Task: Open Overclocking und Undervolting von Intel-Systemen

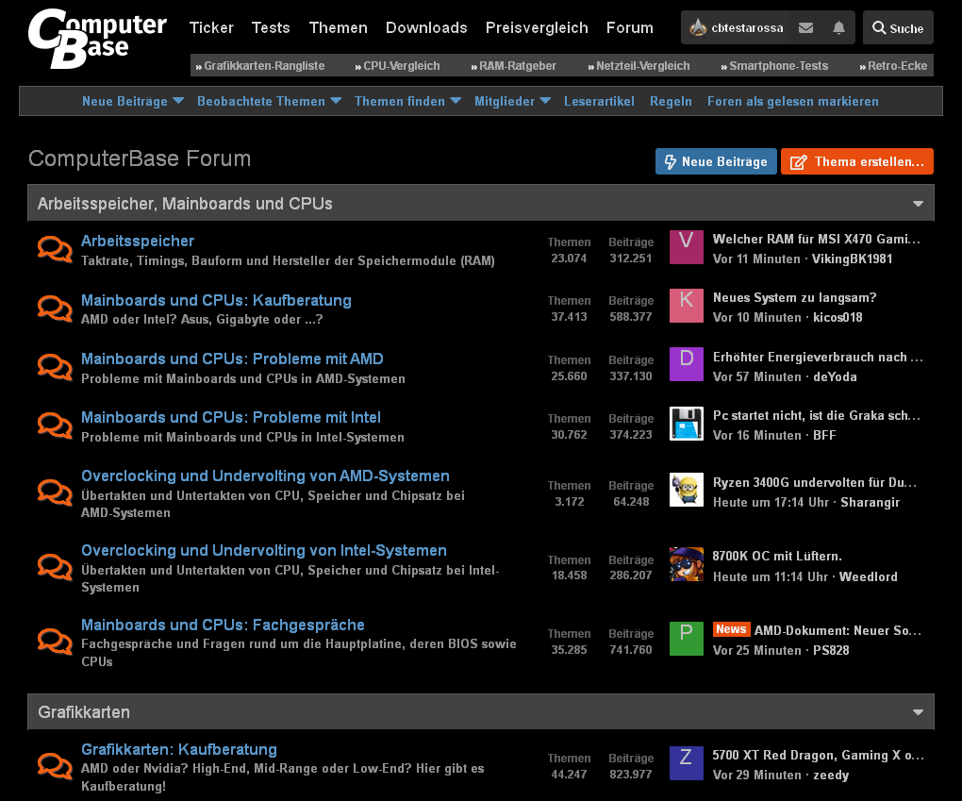Action: point(264,550)
